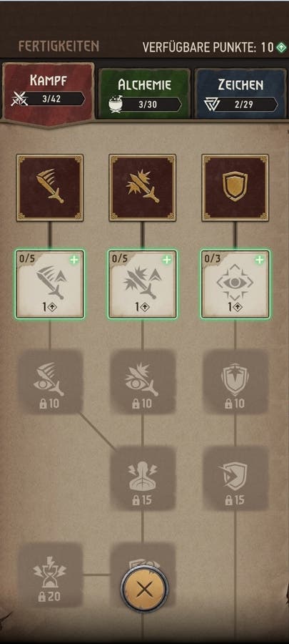289x644 pixels.
Task: Select the fast attack sword skill icon
Action: [x=50, y=187]
